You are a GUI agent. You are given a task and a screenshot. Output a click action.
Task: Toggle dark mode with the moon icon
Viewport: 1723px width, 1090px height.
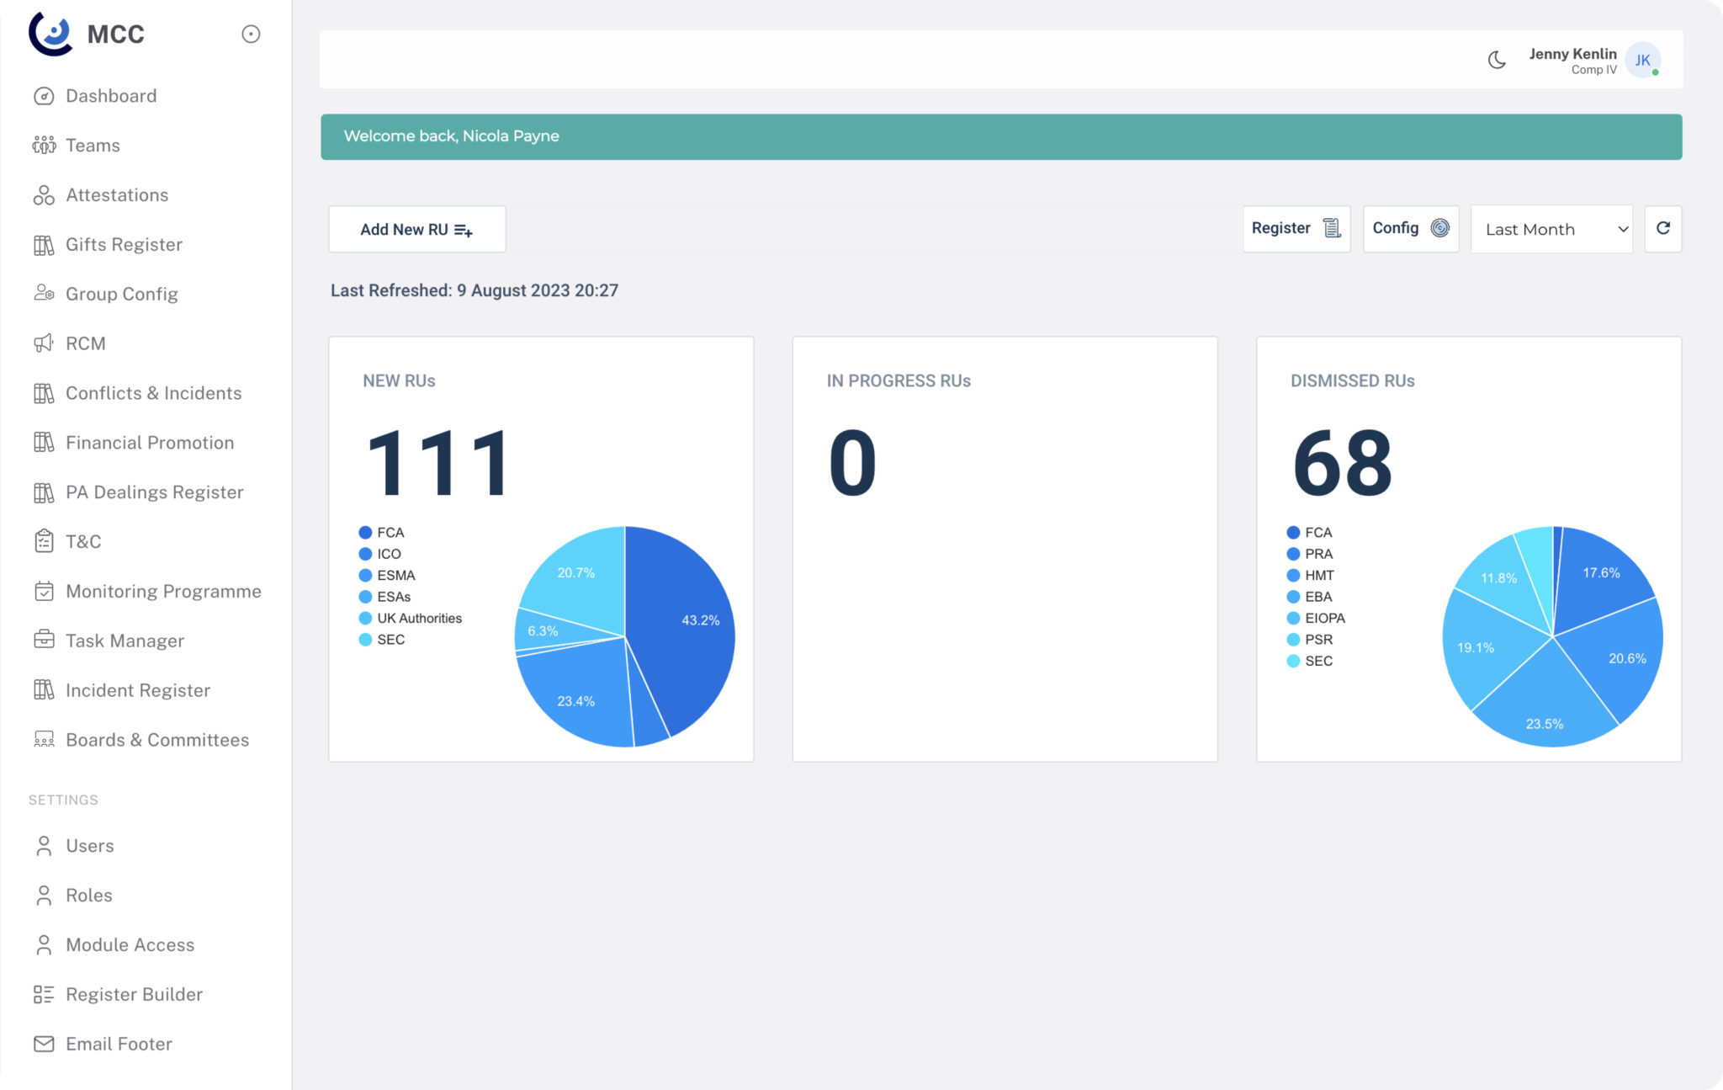pos(1497,60)
